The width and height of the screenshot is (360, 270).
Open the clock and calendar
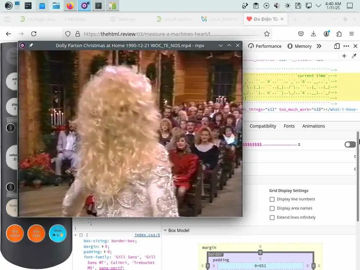[x=333, y=6]
